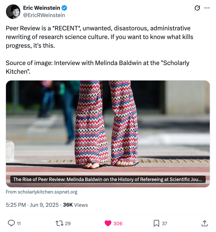Click the like count of 306

(118, 224)
